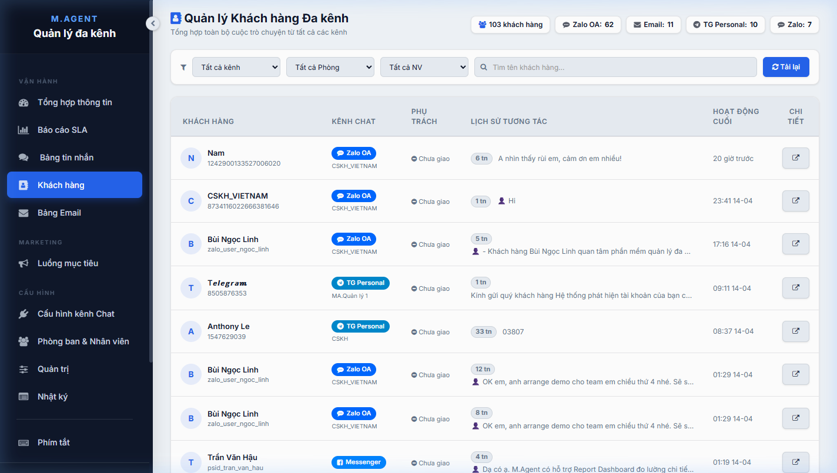
Task: Click TG Personal badge in Telegram row
Action: tap(360, 283)
